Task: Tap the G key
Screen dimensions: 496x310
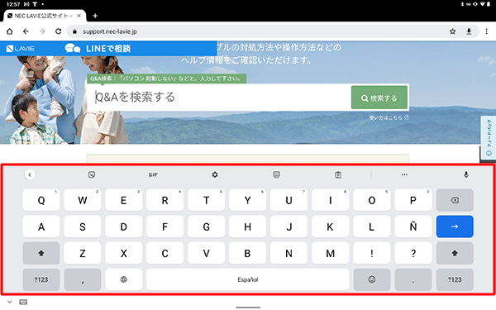Action: coord(206,227)
